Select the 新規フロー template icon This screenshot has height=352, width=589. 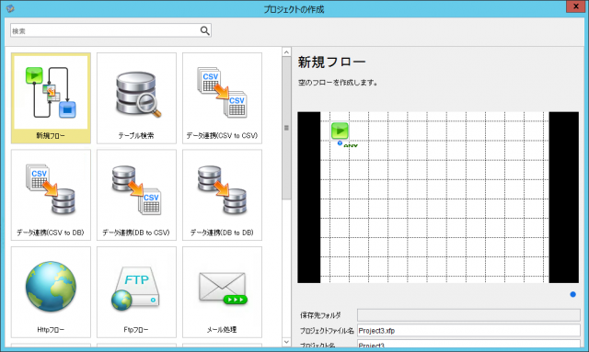[51, 98]
